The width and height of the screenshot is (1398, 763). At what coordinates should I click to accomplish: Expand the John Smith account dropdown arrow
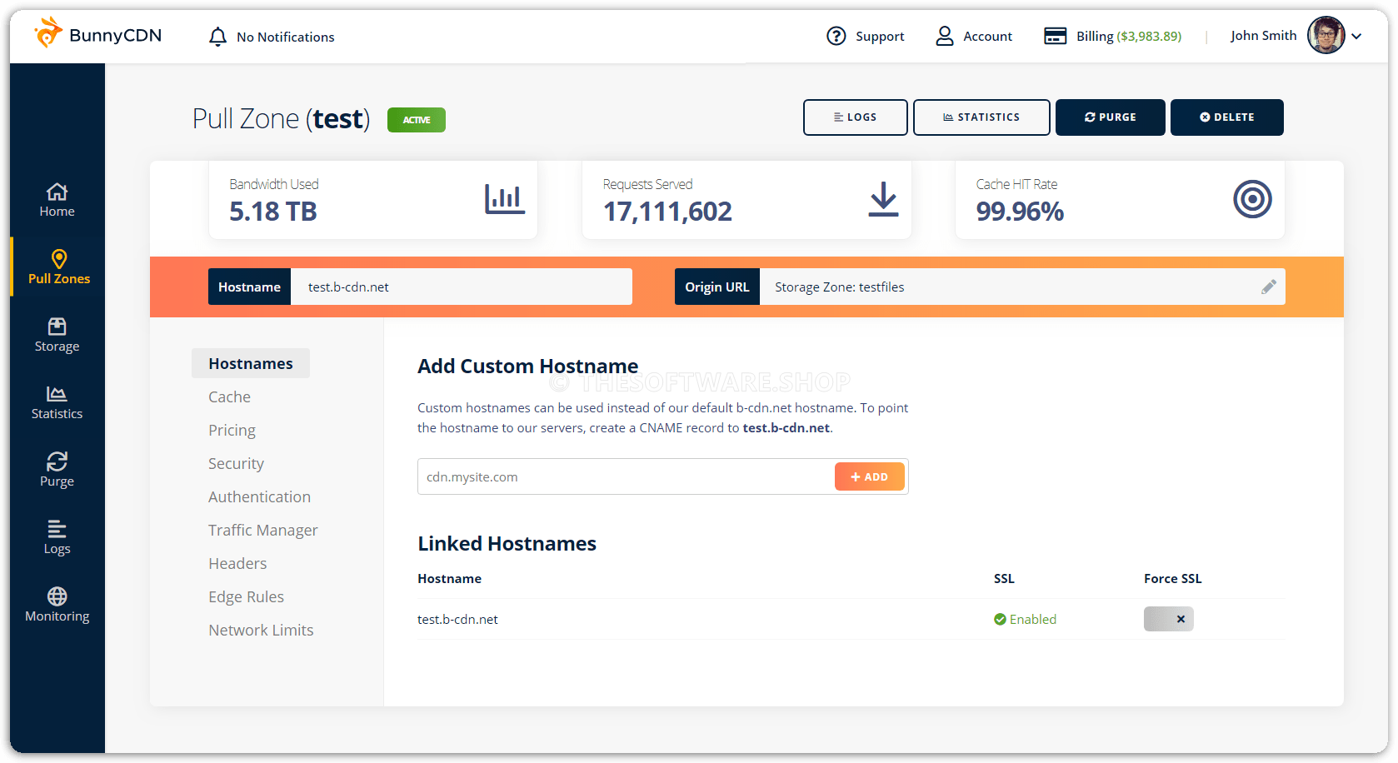pyautogui.click(x=1356, y=36)
